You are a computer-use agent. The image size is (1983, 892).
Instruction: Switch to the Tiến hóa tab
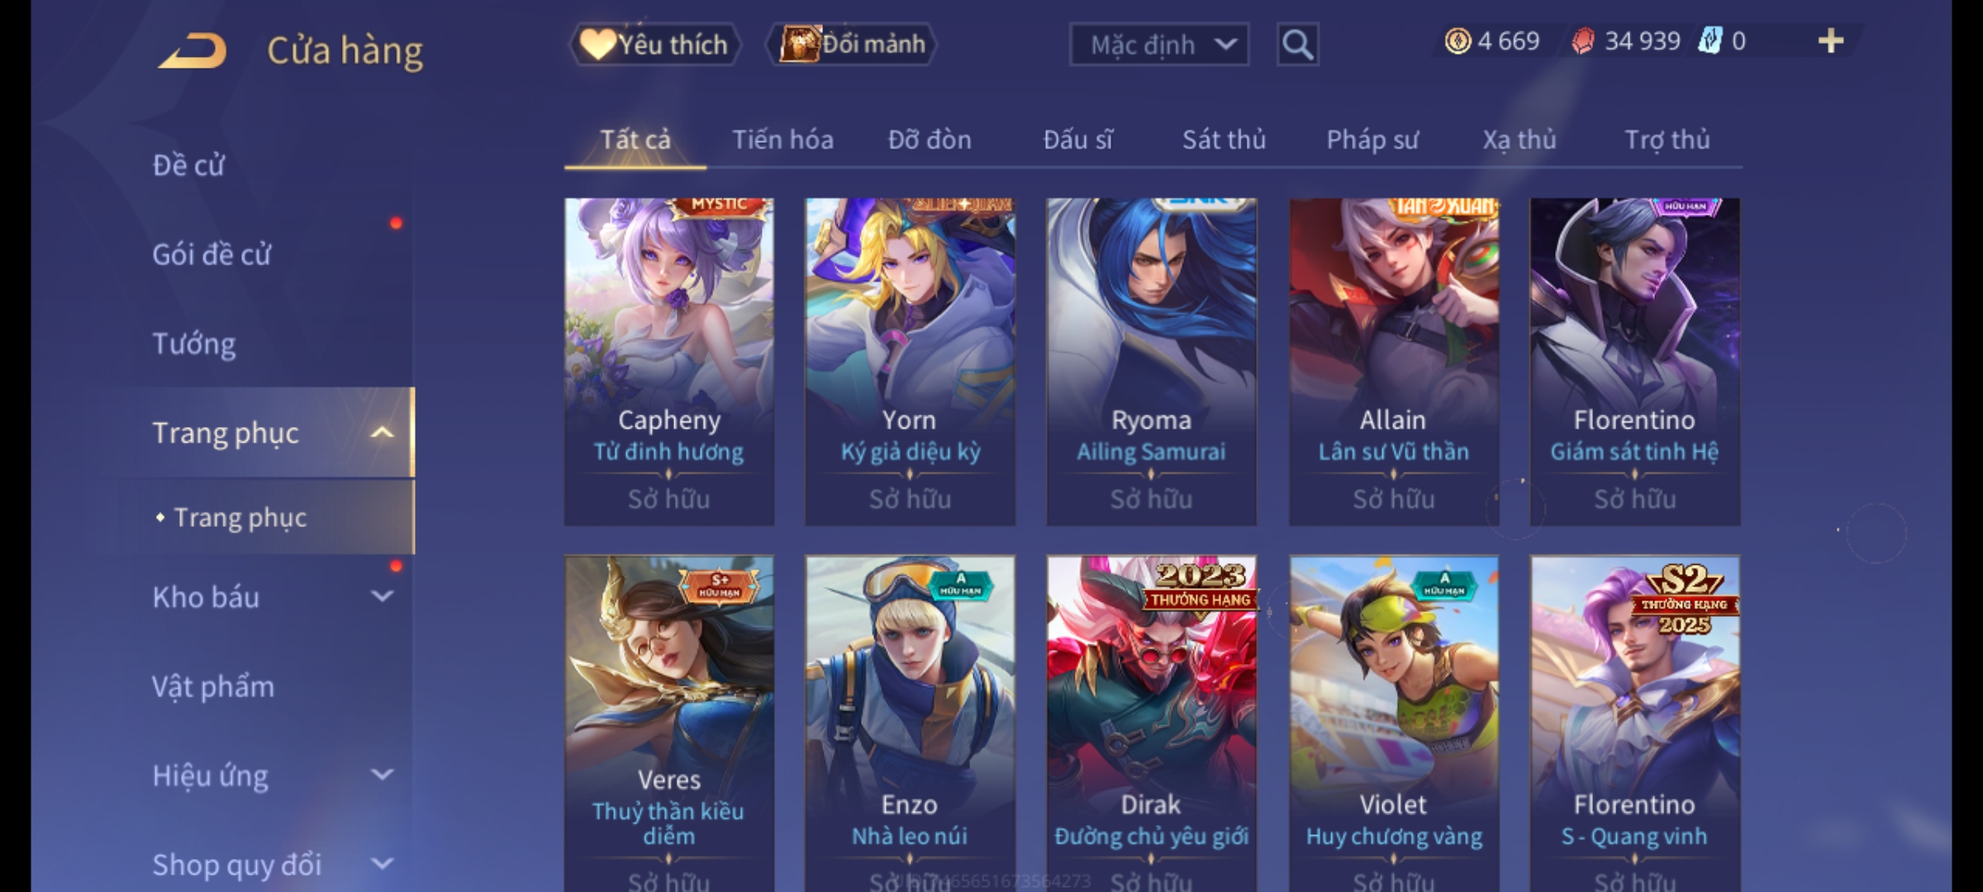click(782, 140)
